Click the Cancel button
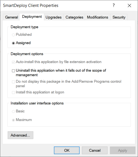Screen dimensions: 138x157 95,150
